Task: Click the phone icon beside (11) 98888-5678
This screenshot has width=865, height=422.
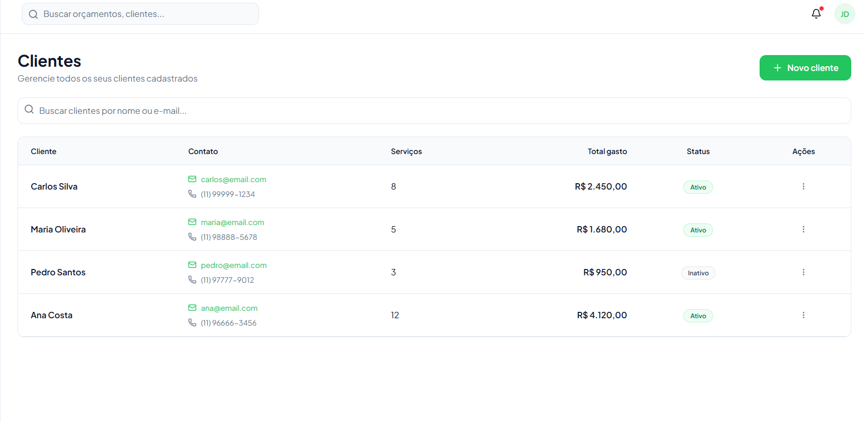Action: 192,237
